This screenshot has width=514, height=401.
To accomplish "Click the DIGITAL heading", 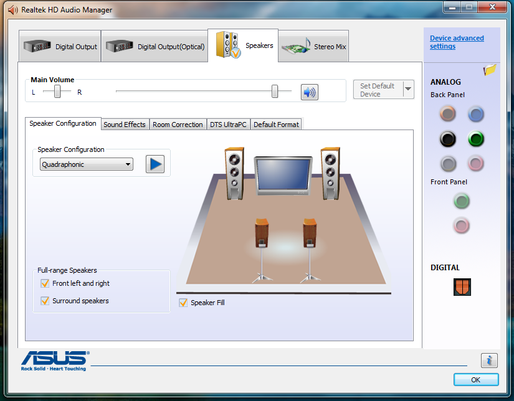I will 445,268.
